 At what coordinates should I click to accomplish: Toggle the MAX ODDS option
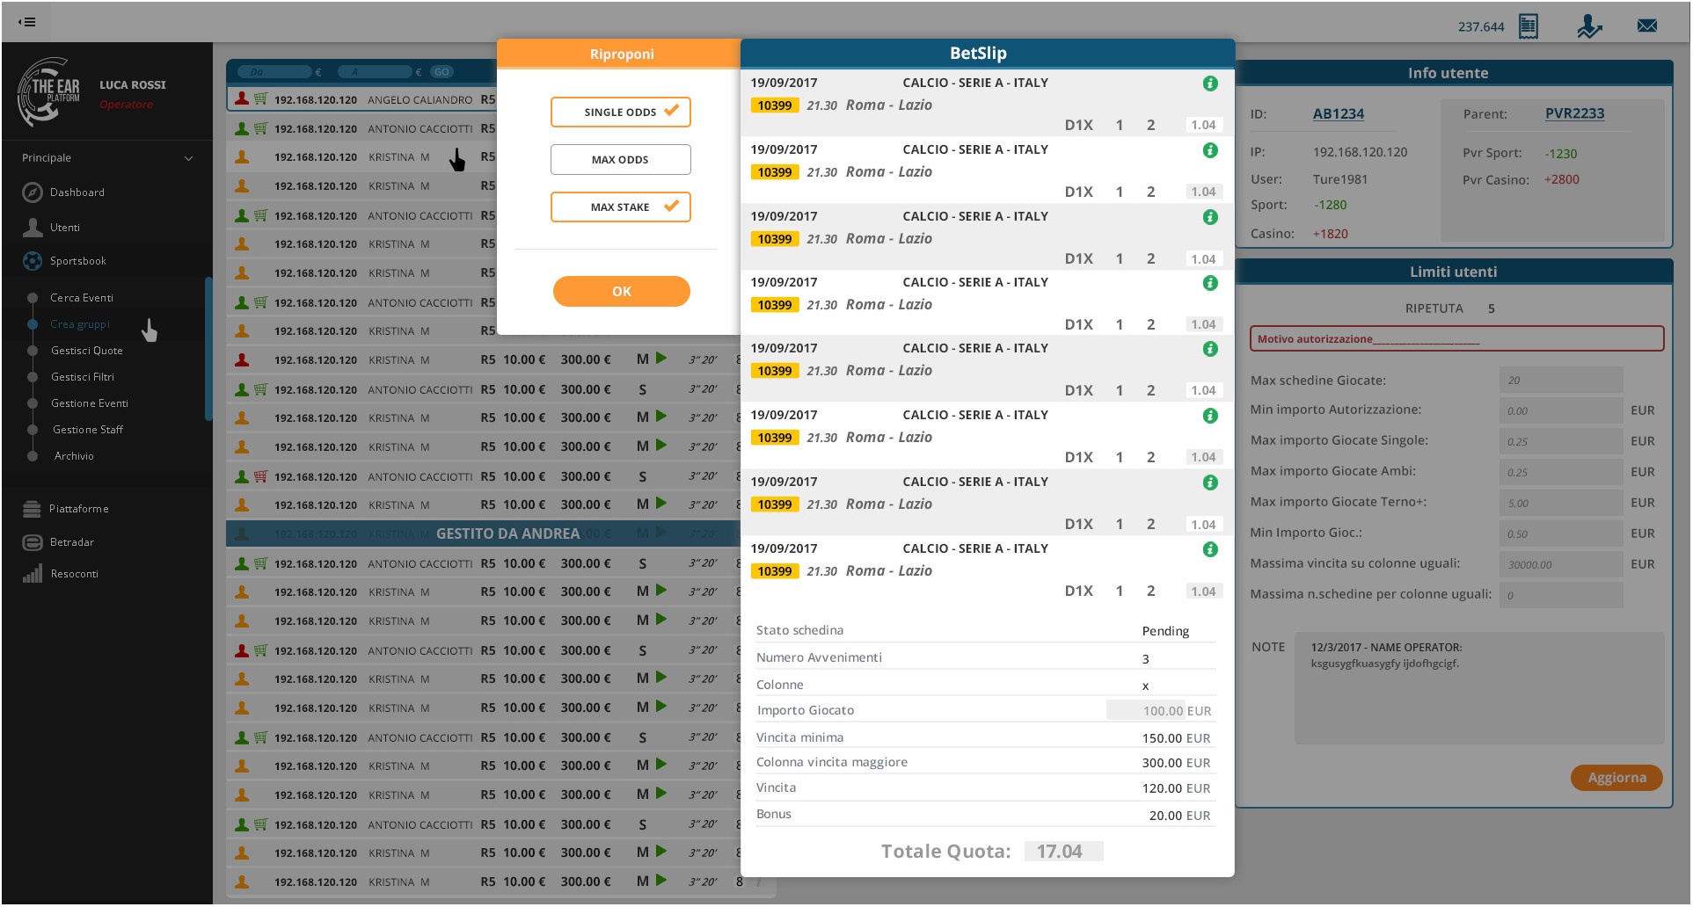click(x=621, y=160)
